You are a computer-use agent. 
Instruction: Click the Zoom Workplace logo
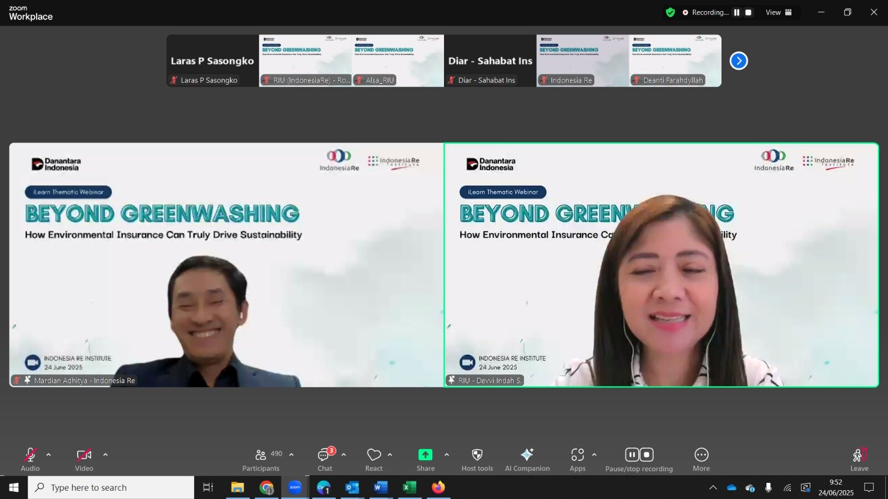point(31,13)
